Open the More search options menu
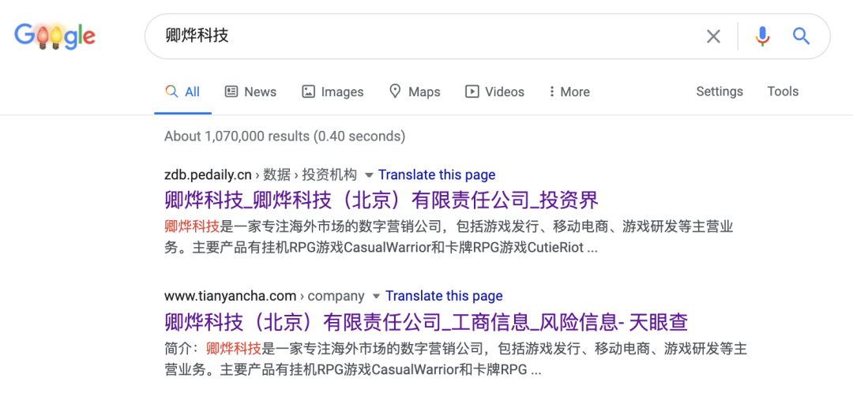Screen dimensions: 853x393 (569, 92)
